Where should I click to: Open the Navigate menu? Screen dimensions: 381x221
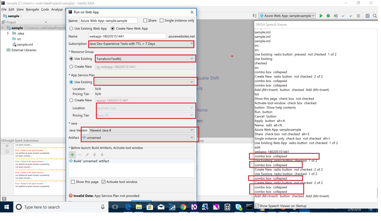click(x=32, y=9)
